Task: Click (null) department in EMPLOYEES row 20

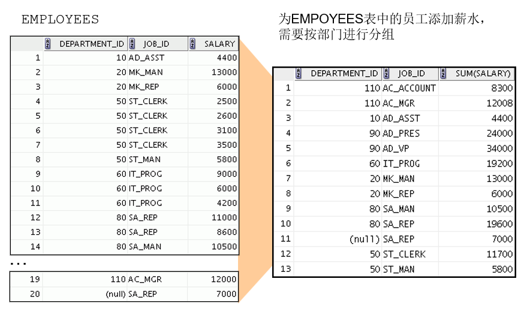Action: (x=116, y=294)
